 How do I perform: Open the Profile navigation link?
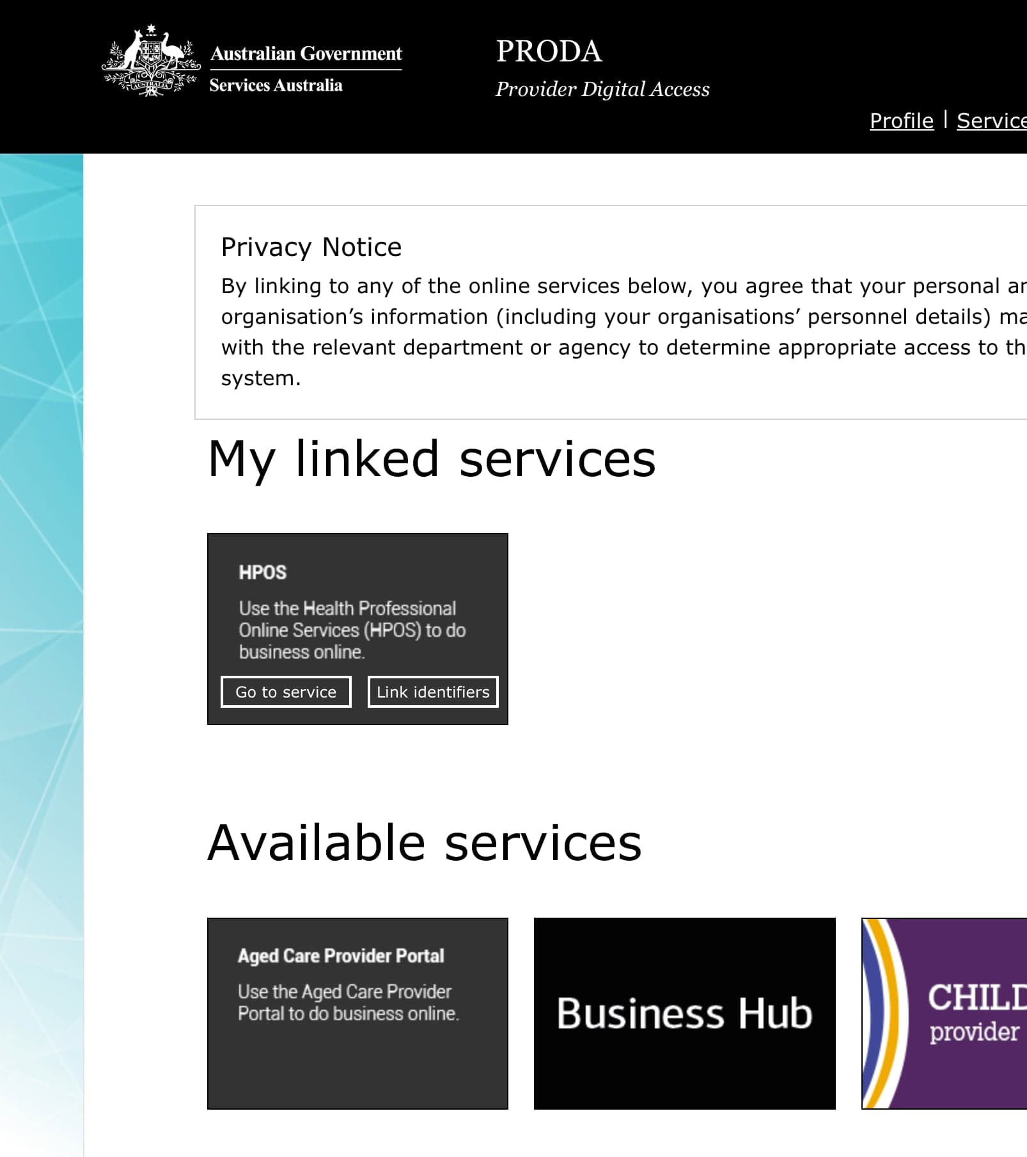pos(901,121)
